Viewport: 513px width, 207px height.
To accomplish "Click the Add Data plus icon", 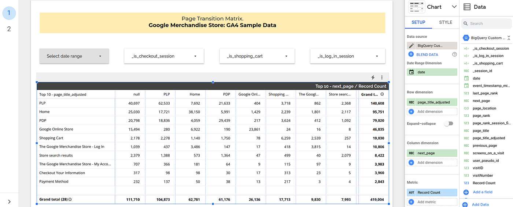I will pyautogui.click(x=465, y=204).
